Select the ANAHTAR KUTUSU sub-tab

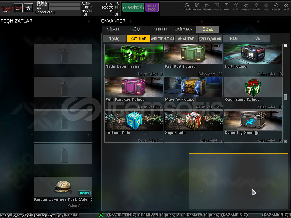point(162,39)
